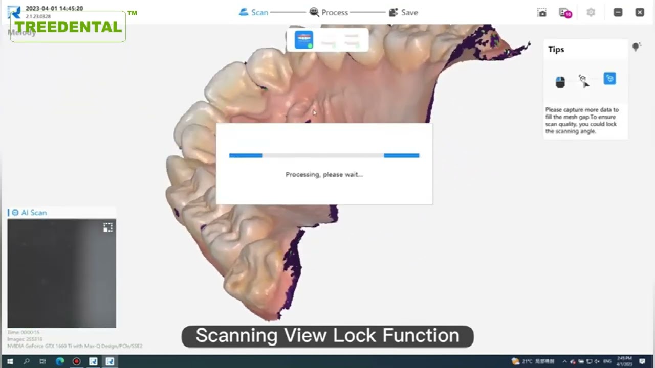Select the active blue jaw scan icon

coord(304,40)
